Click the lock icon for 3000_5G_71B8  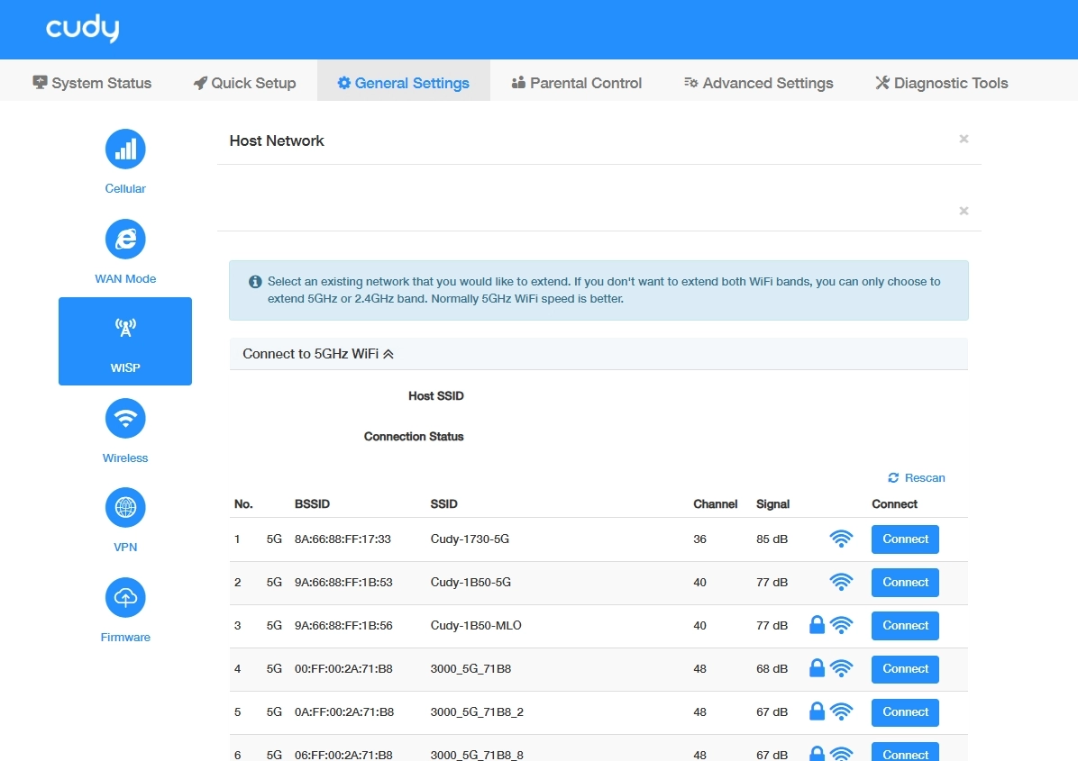[x=817, y=668]
